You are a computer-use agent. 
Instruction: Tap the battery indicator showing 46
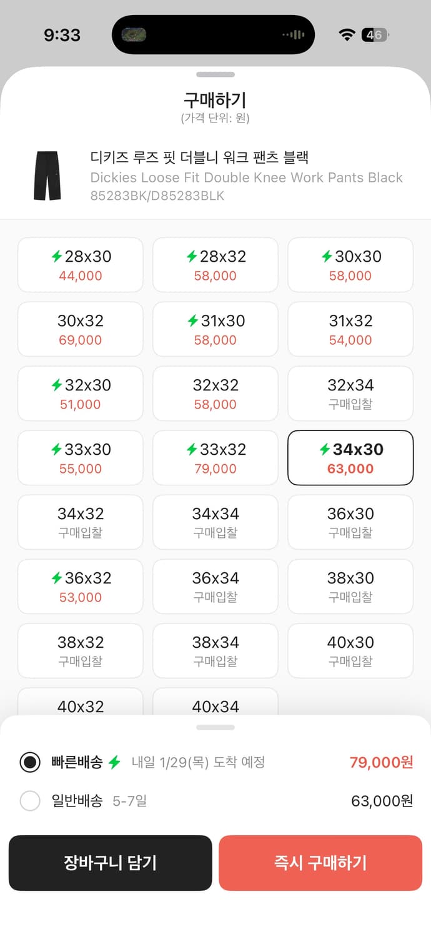pyautogui.click(x=375, y=34)
